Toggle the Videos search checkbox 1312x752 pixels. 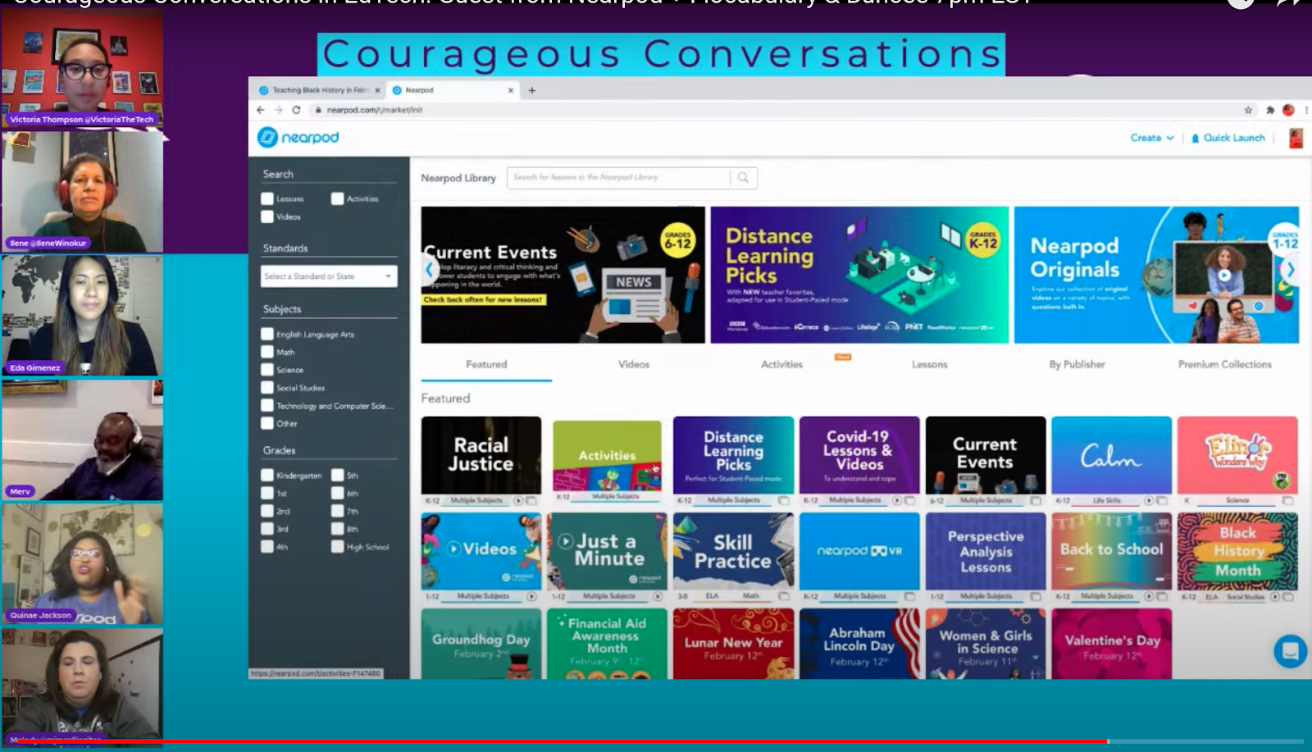267,216
